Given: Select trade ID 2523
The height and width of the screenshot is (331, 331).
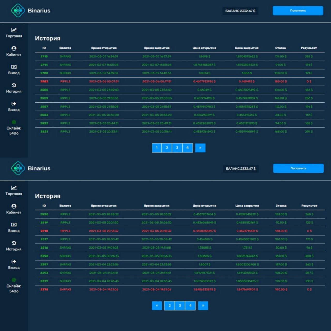Looking at the screenshot, I should (44, 115).
